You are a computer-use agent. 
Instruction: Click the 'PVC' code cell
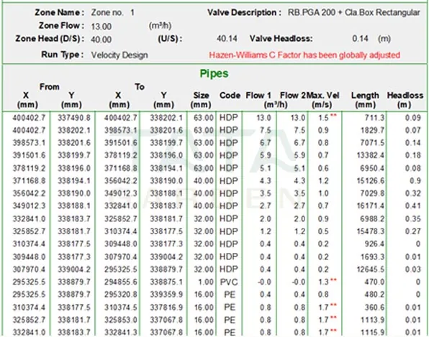point(229,282)
